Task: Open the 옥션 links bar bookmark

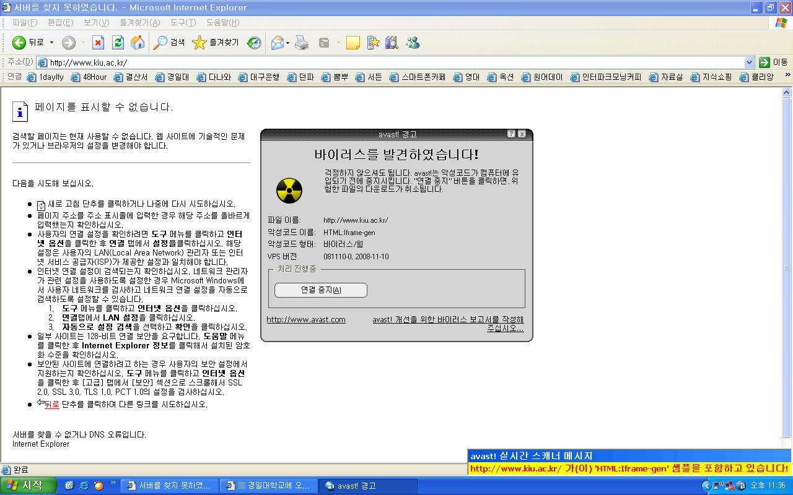Action: (x=501, y=77)
